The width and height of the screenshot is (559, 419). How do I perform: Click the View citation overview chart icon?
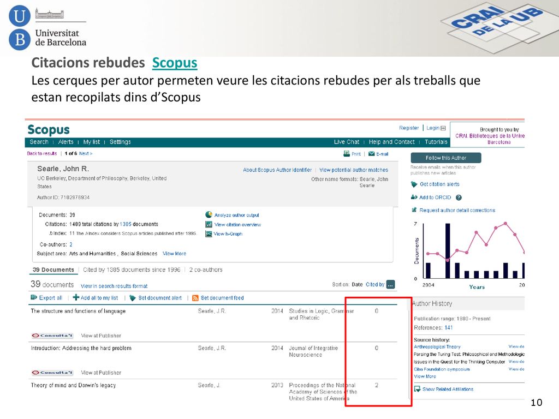point(209,224)
